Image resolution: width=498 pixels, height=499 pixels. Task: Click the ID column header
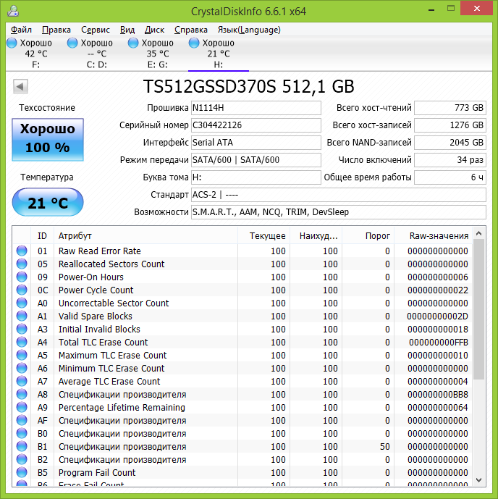(x=42, y=236)
